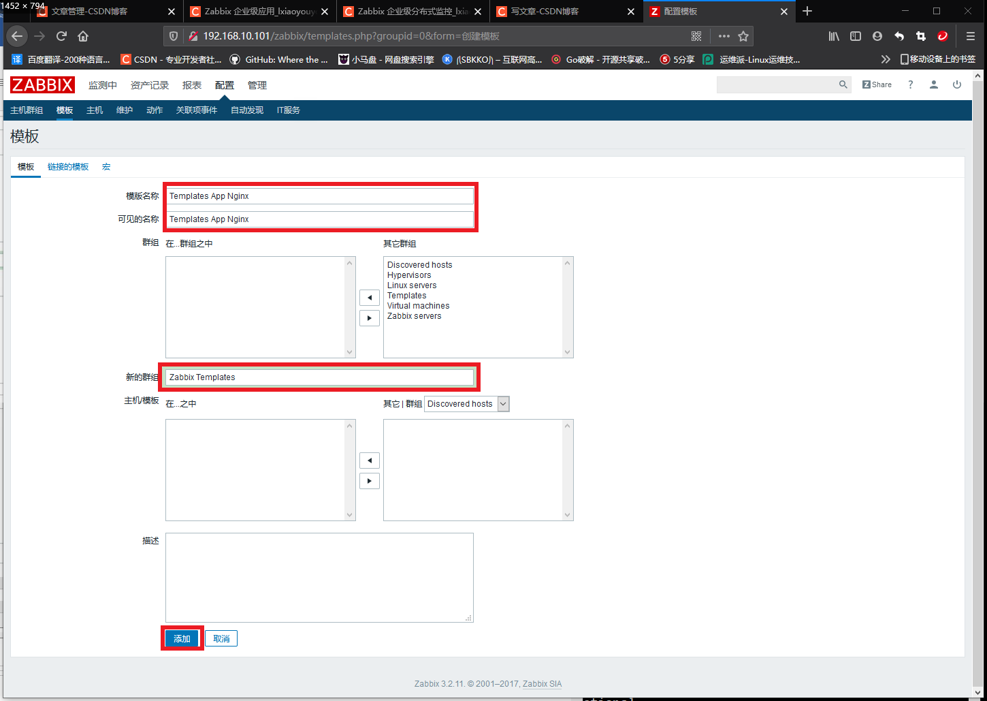Viewport: 987px width, 701px height.
Task: Open Zabbix user profile icon
Action: 934,84
